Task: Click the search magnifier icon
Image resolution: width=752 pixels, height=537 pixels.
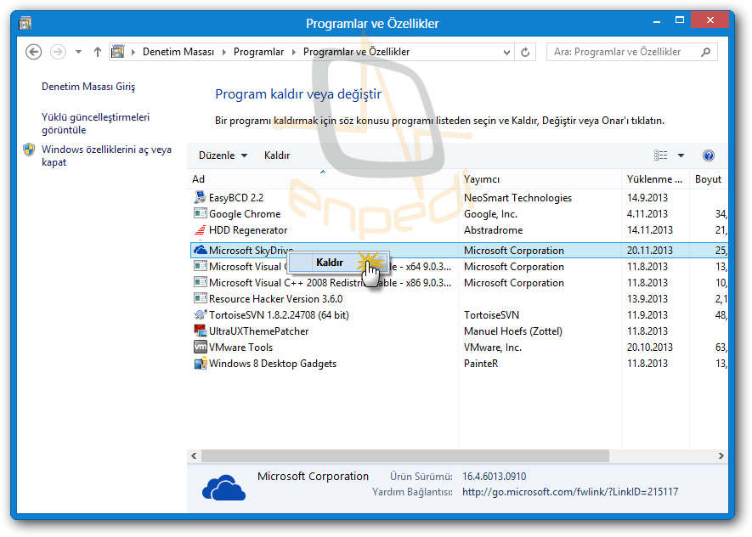Action: click(x=706, y=52)
